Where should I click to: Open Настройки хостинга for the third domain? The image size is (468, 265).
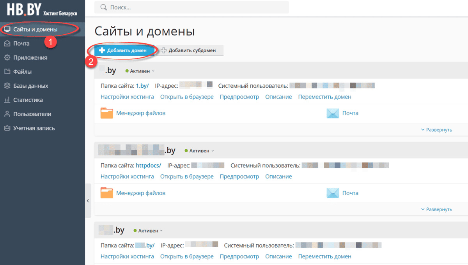128,256
